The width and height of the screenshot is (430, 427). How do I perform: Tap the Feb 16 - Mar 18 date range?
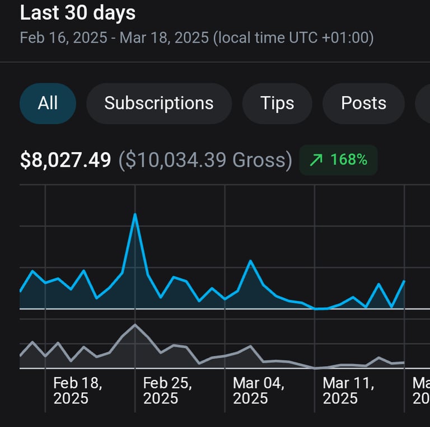pos(197,38)
